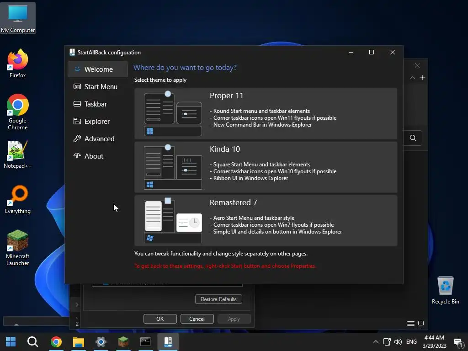Click Restore Defaults in background dialog

(x=218, y=299)
